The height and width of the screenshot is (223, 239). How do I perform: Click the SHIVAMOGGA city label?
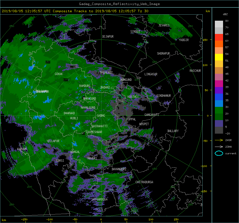(99, 199)
